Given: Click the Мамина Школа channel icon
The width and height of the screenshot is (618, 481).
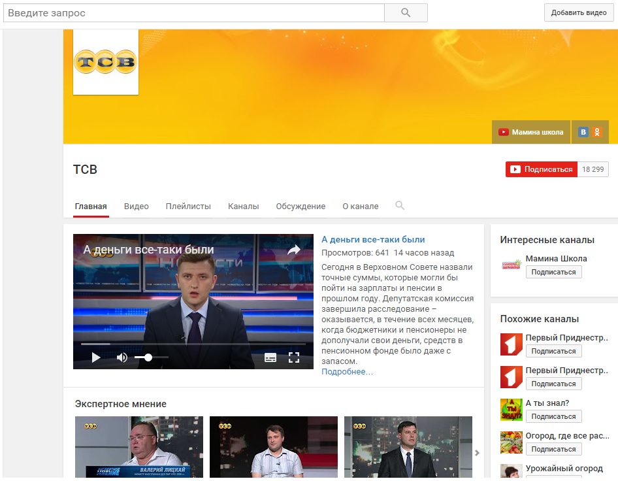Looking at the screenshot, I should [x=512, y=265].
